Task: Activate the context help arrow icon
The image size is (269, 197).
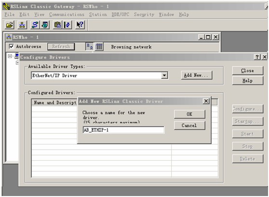Action: click(80, 25)
